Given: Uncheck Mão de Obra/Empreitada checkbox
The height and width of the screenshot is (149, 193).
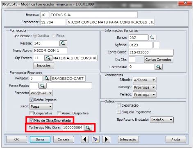Looking at the screenshot, I should [x=32, y=120].
